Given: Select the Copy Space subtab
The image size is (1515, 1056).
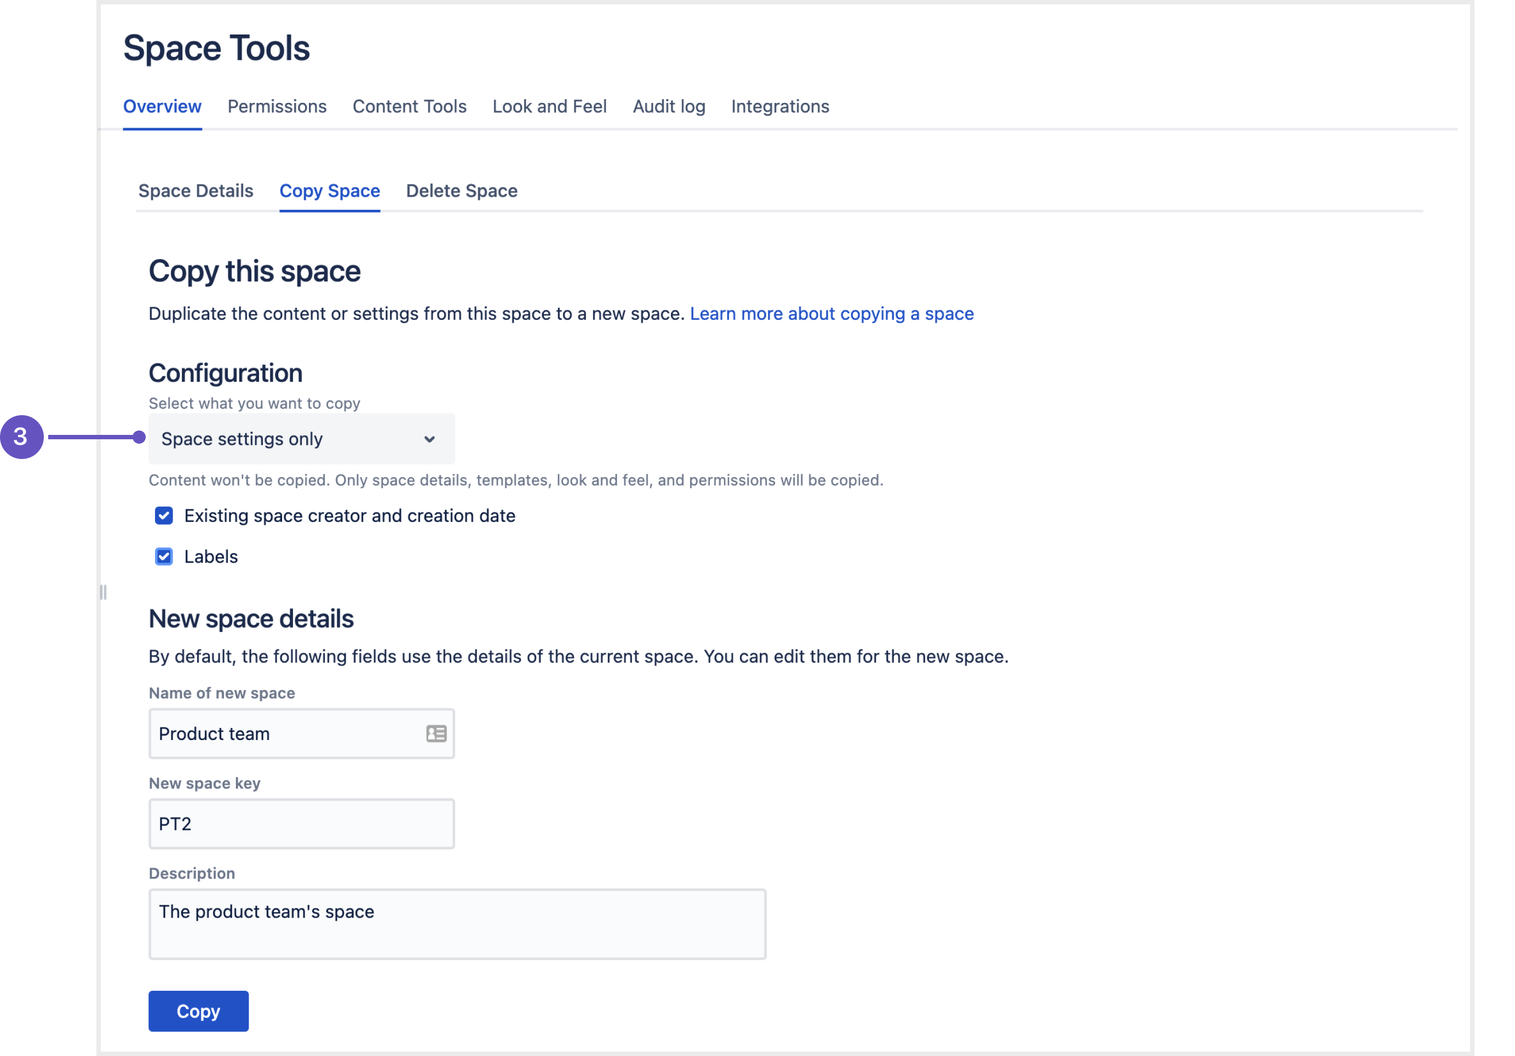Looking at the screenshot, I should pos(330,191).
